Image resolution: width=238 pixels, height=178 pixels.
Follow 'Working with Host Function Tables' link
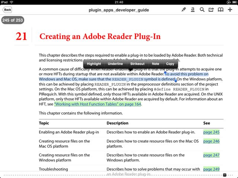click(97, 104)
